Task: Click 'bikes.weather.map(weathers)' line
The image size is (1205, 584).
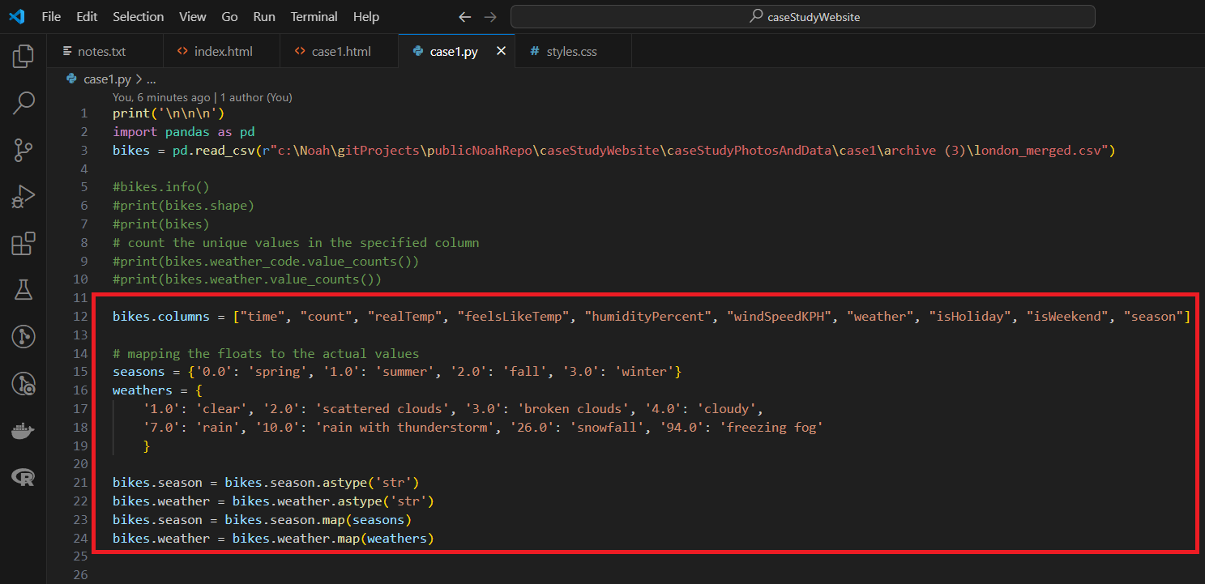Action: click(273, 539)
